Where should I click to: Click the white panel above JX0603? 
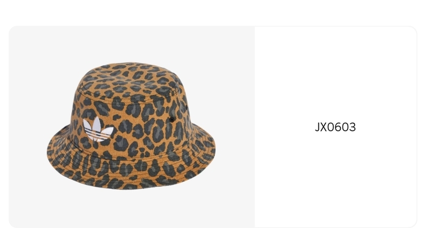coord(335,73)
